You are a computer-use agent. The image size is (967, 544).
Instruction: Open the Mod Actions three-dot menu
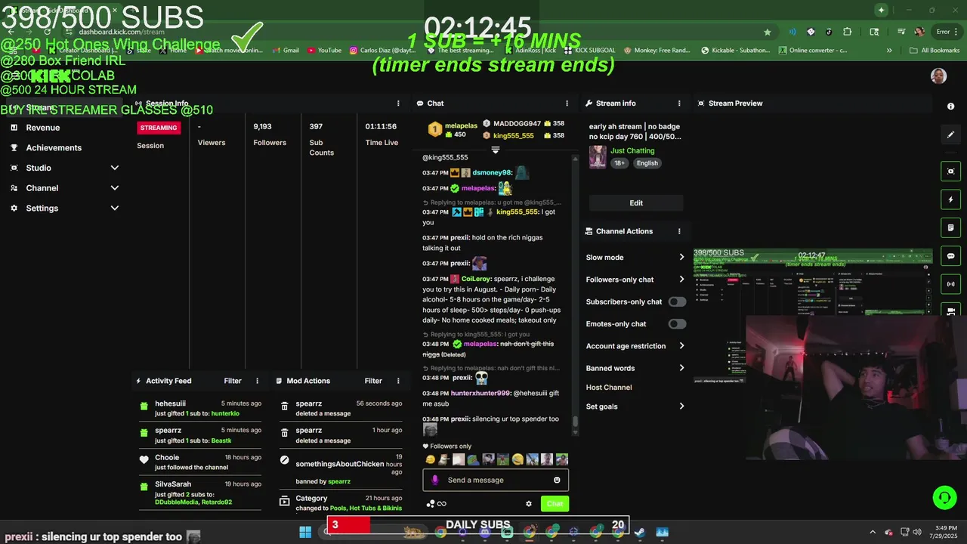[x=397, y=381]
